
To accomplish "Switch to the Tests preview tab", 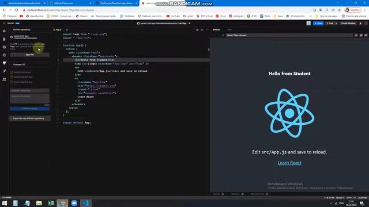I will (229, 30).
